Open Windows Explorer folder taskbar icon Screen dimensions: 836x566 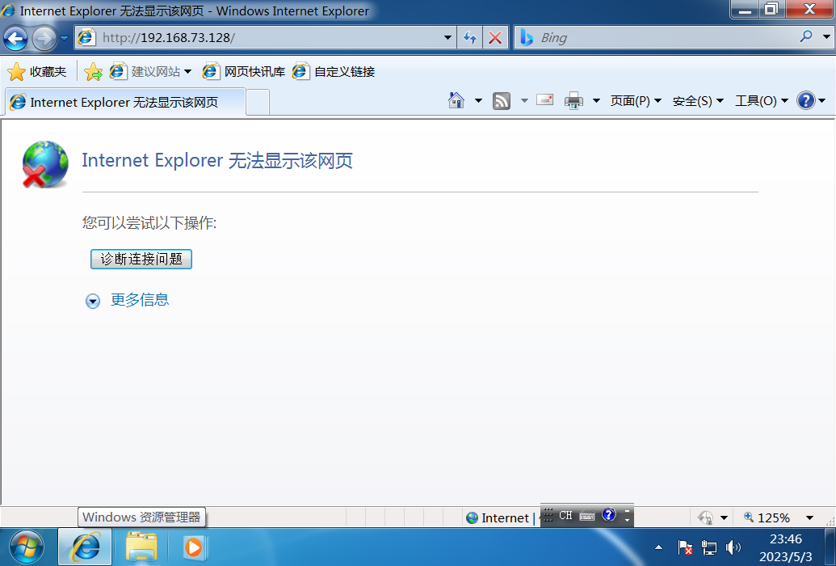(x=141, y=547)
